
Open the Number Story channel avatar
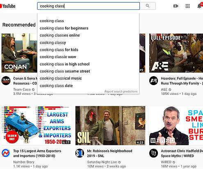pos(6,153)
